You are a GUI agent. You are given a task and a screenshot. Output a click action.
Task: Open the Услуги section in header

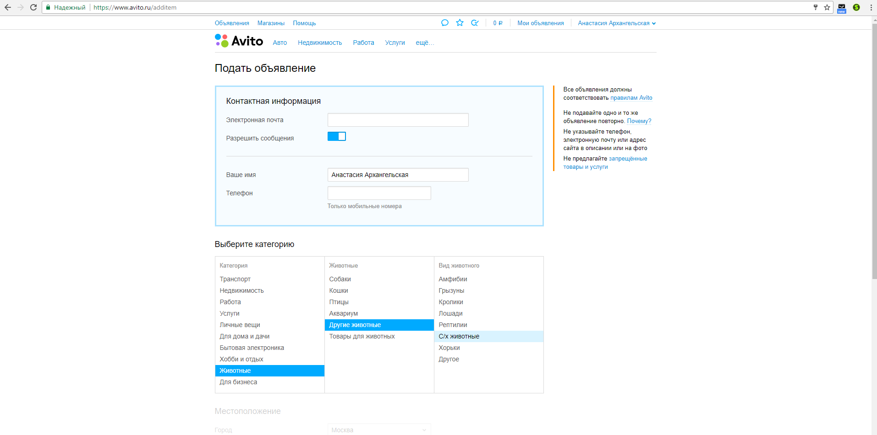pyautogui.click(x=395, y=43)
